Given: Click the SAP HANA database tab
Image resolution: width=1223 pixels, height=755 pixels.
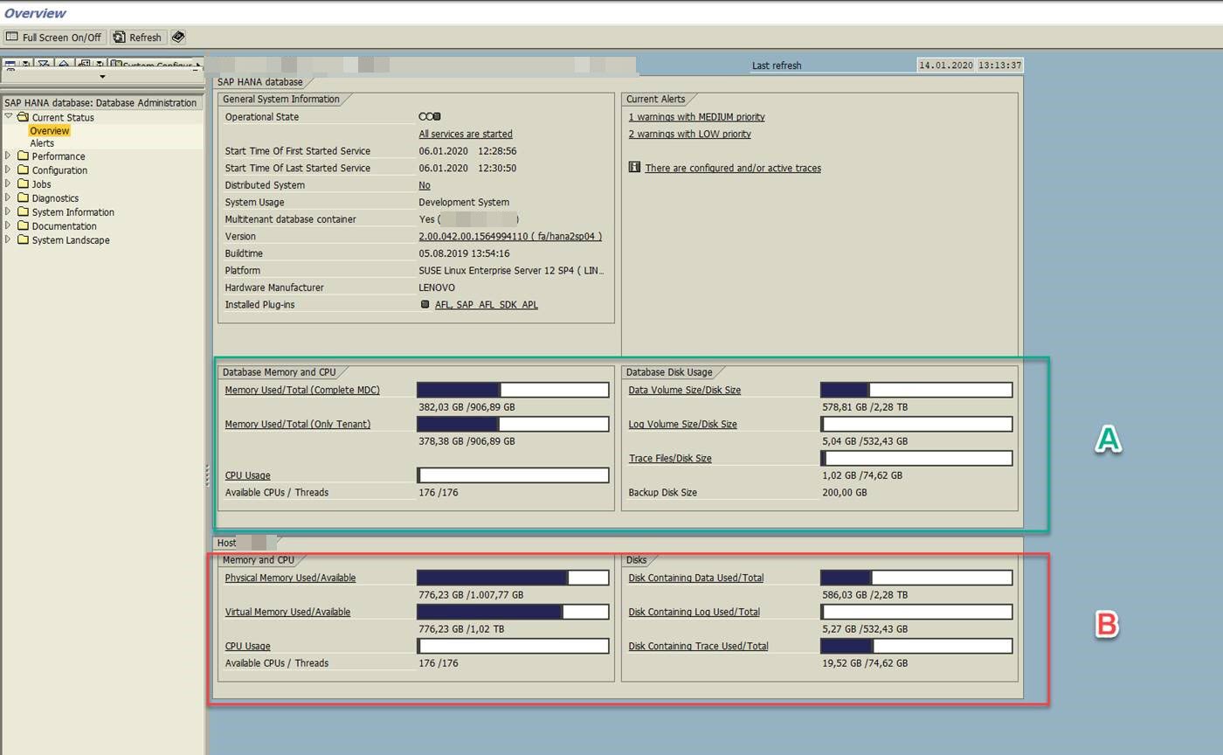Looking at the screenshot, I should tap(259, 82).
